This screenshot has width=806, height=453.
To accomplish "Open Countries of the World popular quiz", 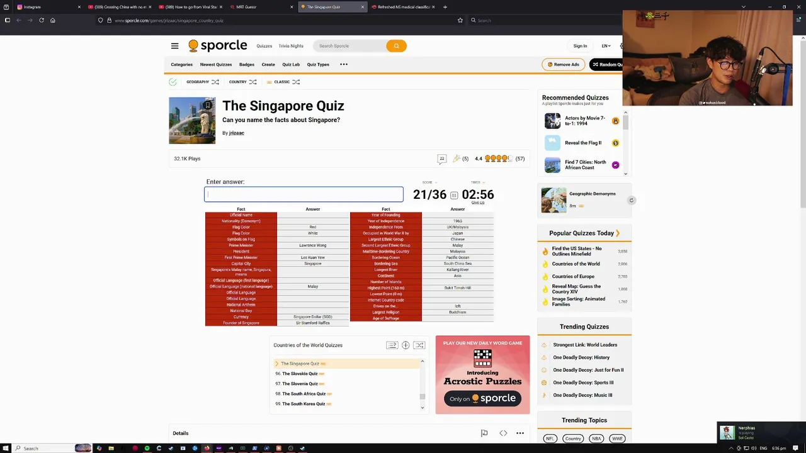I will [x=576, y=264].
